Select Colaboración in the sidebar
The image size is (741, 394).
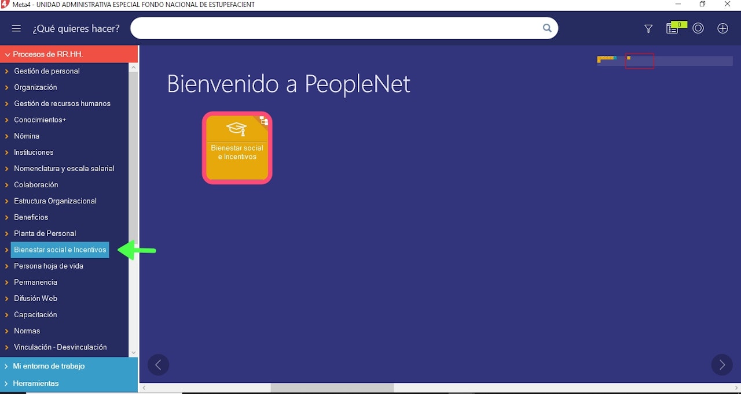36,185
